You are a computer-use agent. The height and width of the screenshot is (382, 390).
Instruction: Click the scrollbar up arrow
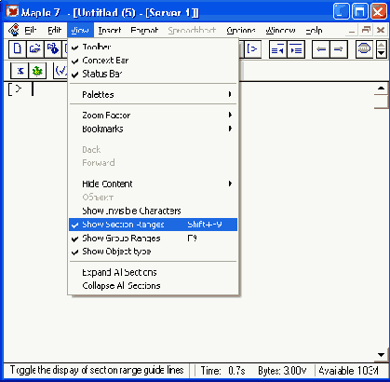(x=382, y=89)
